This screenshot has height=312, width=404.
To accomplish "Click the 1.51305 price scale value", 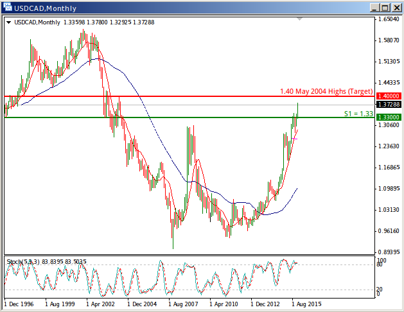I will click(x=389, y=61).
